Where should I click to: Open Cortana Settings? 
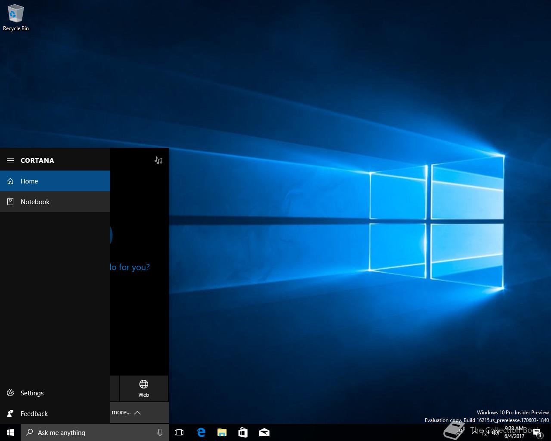coord(55,393)
